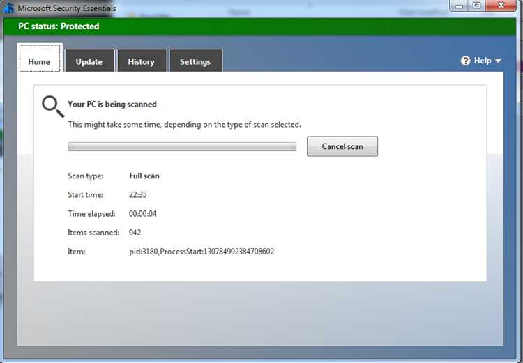The width and height of the screenshot is (523, 363).
Task: Click the 'Start time:' label
Action: click(x=85, y=194)
